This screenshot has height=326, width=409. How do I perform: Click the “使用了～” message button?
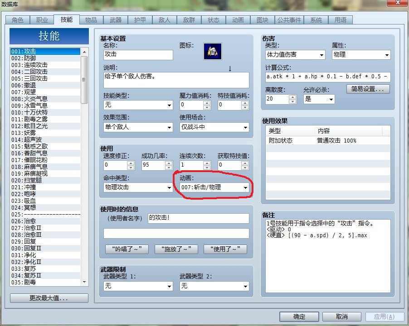(x=225, y=249)
